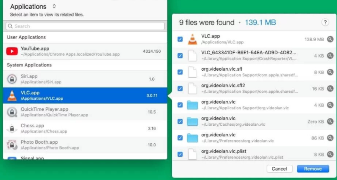Reveal VLC_643341DF crash file with magnifier icon
The width and height of the screenshot is (337, 180).
tap(330, 56)
